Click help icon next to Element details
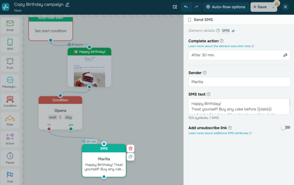The image size is (294, 185). click(x=218, y=30)
